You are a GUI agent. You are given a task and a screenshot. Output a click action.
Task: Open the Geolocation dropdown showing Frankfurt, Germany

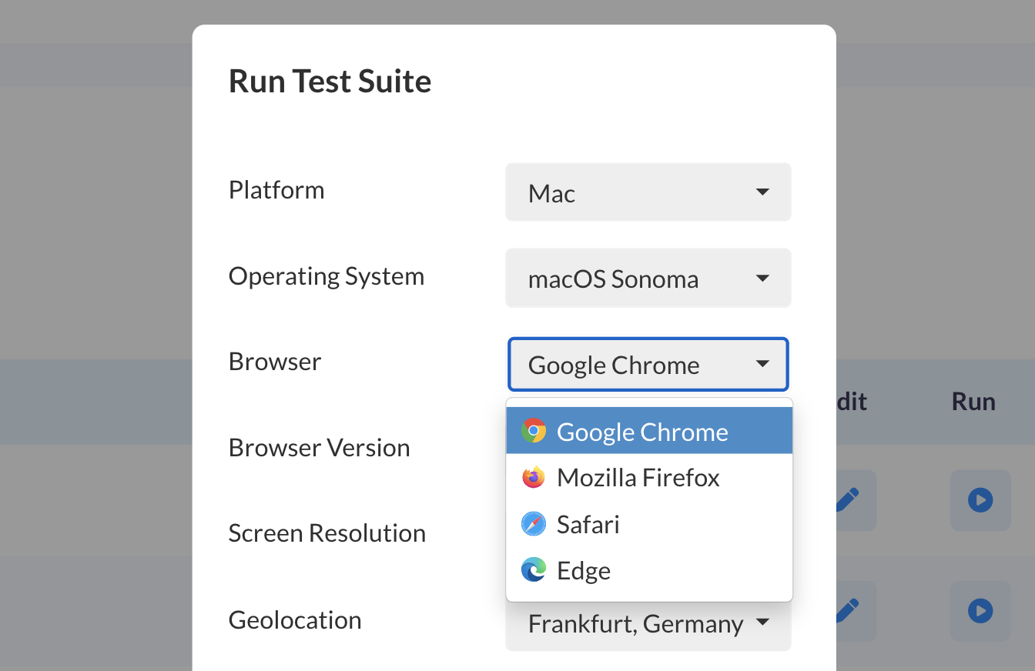point(648,623)
